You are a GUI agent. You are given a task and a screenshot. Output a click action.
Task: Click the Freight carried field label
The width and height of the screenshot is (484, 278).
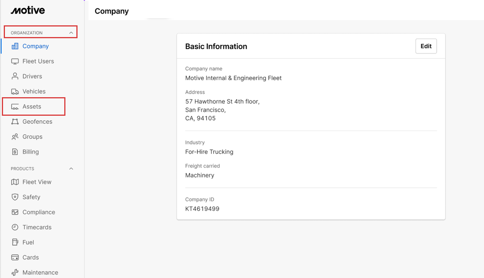click(x=203, y=166)
